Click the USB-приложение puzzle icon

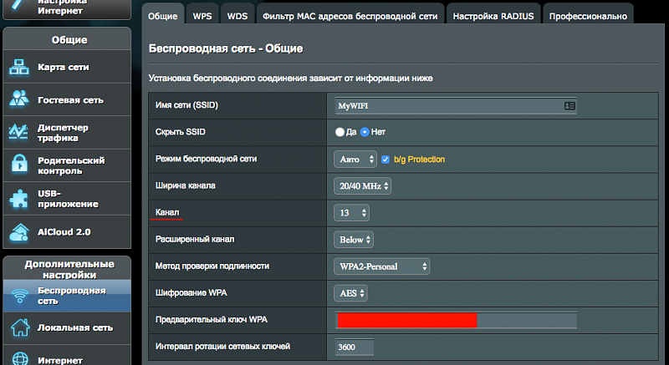(x=20, y=198)
